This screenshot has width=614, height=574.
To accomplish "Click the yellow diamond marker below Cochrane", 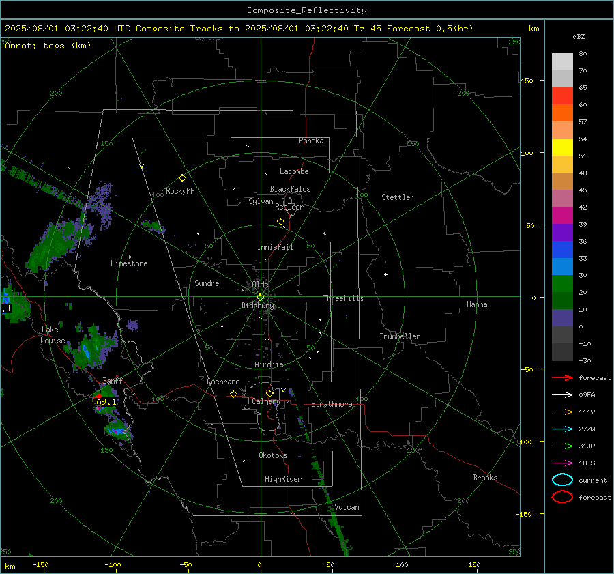I will point(233,394).
